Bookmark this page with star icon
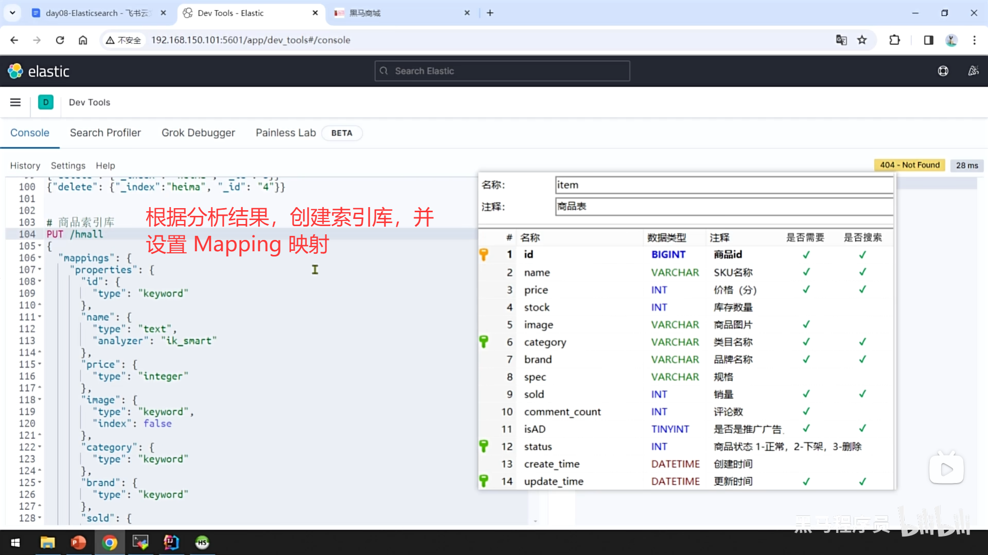Image resolution: width=988 pixels, height=555 pixels. point(862,40)
